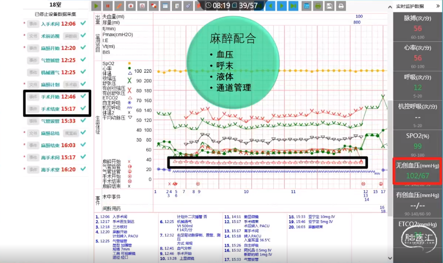This screenshot has height=263, width=443.
Task: Open the red clipboard icon in toolbar
Action: (x=142, y=6)
